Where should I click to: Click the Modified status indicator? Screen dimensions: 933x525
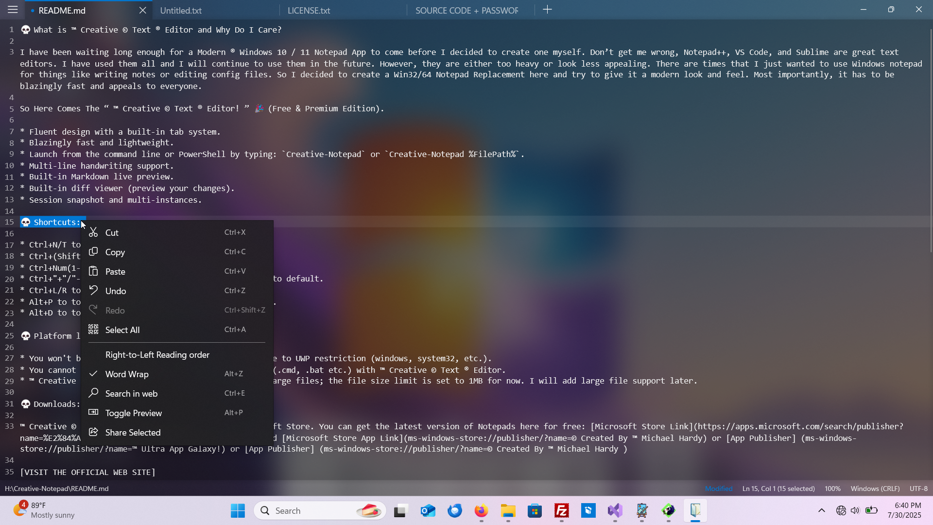(718, 489)
